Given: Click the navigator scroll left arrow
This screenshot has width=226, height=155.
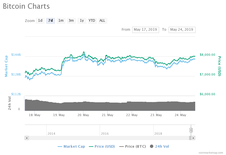Looking at the screenshot, I should [x=27, y=138].
